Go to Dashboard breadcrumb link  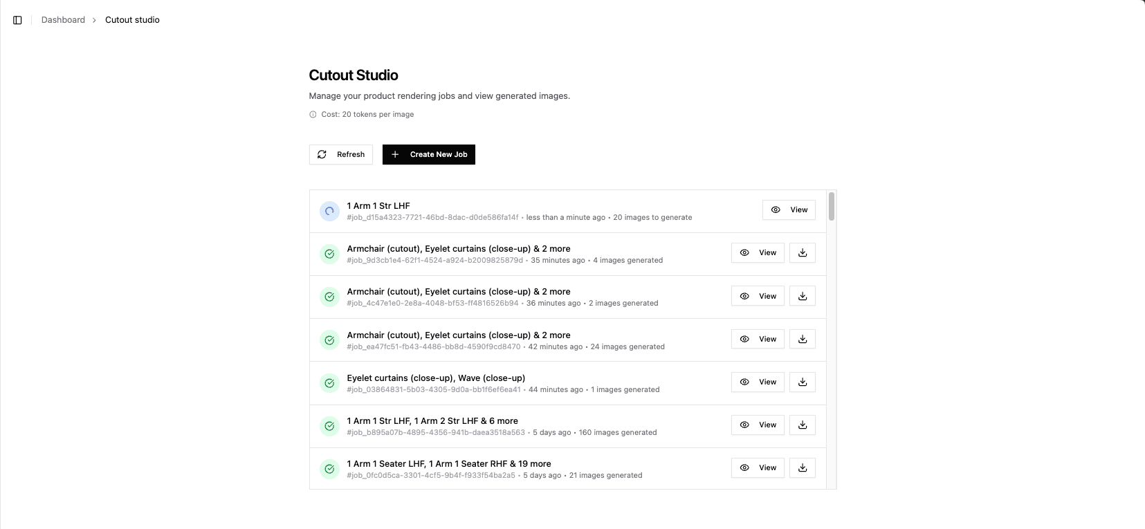[63, 20]
